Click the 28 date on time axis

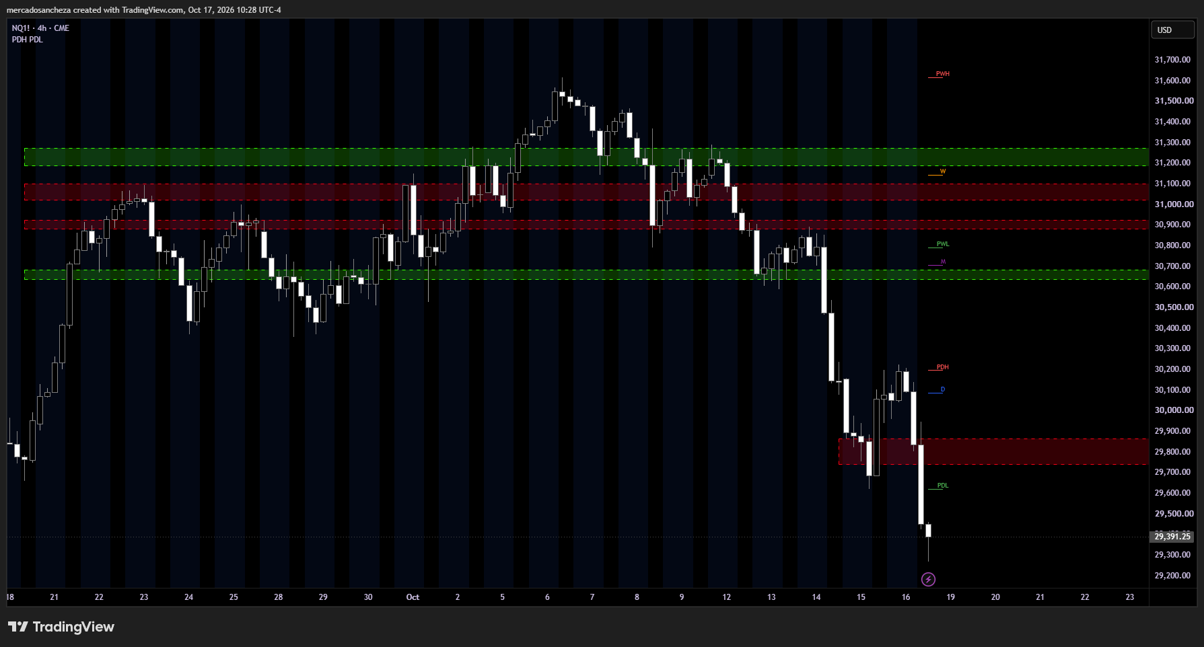pyautogui.click(x=279, y=597)
